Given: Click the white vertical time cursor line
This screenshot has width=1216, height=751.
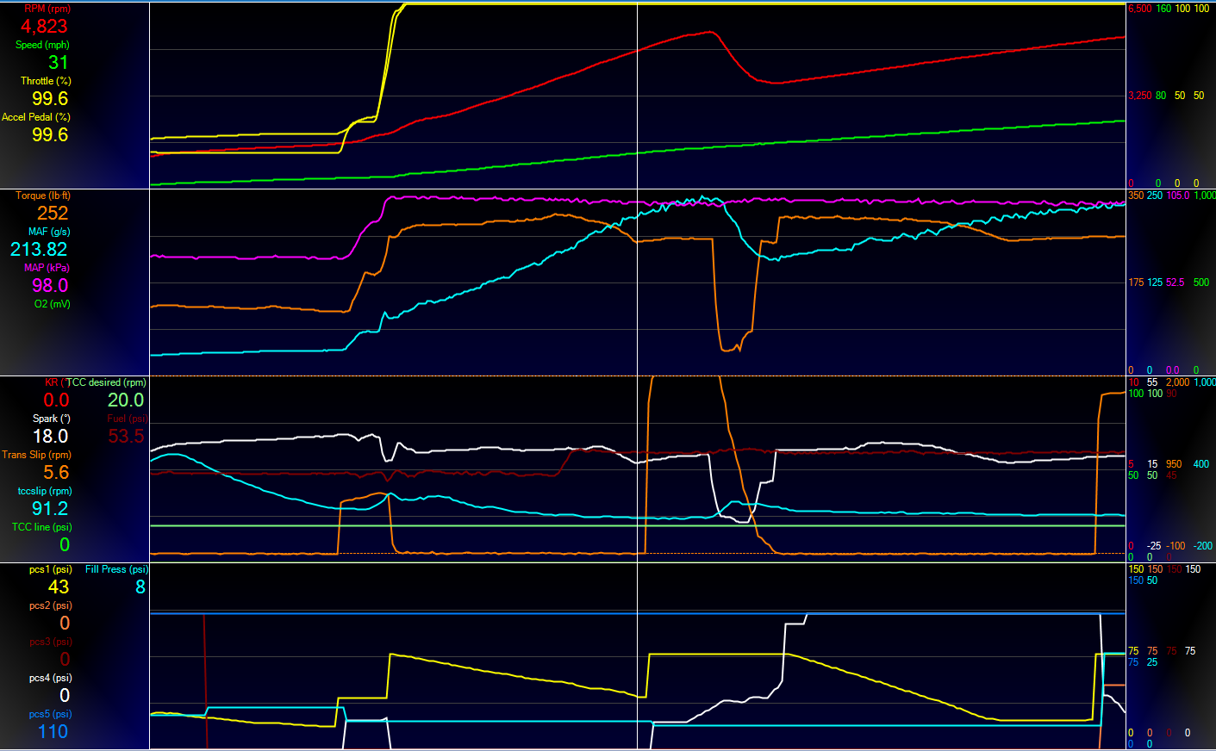Looking at the screenshot, I should 637,375.
